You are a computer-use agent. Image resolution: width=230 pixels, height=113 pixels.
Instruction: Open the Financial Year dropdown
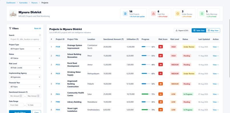(x=25, y=86)
